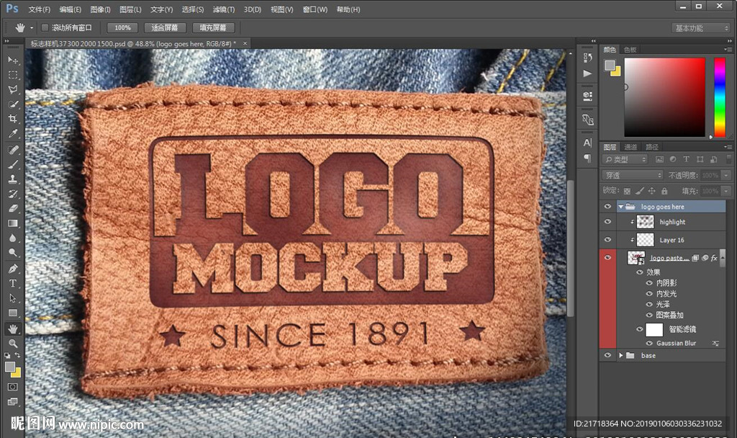The image size is (737, 438).
Task: Switch to the 通道 tab
Action: coord(630,147)
